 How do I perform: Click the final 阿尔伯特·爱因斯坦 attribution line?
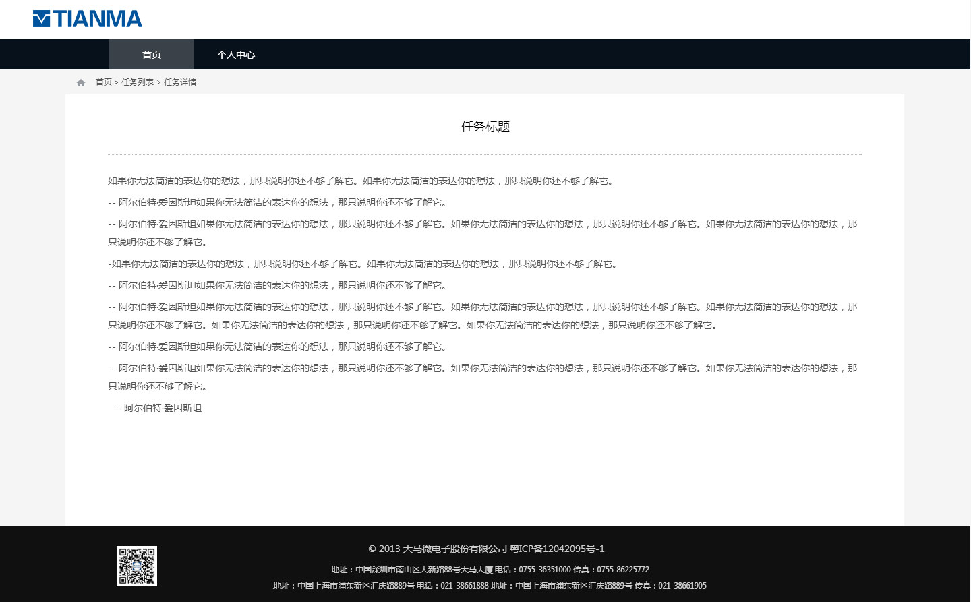point(158,408)
